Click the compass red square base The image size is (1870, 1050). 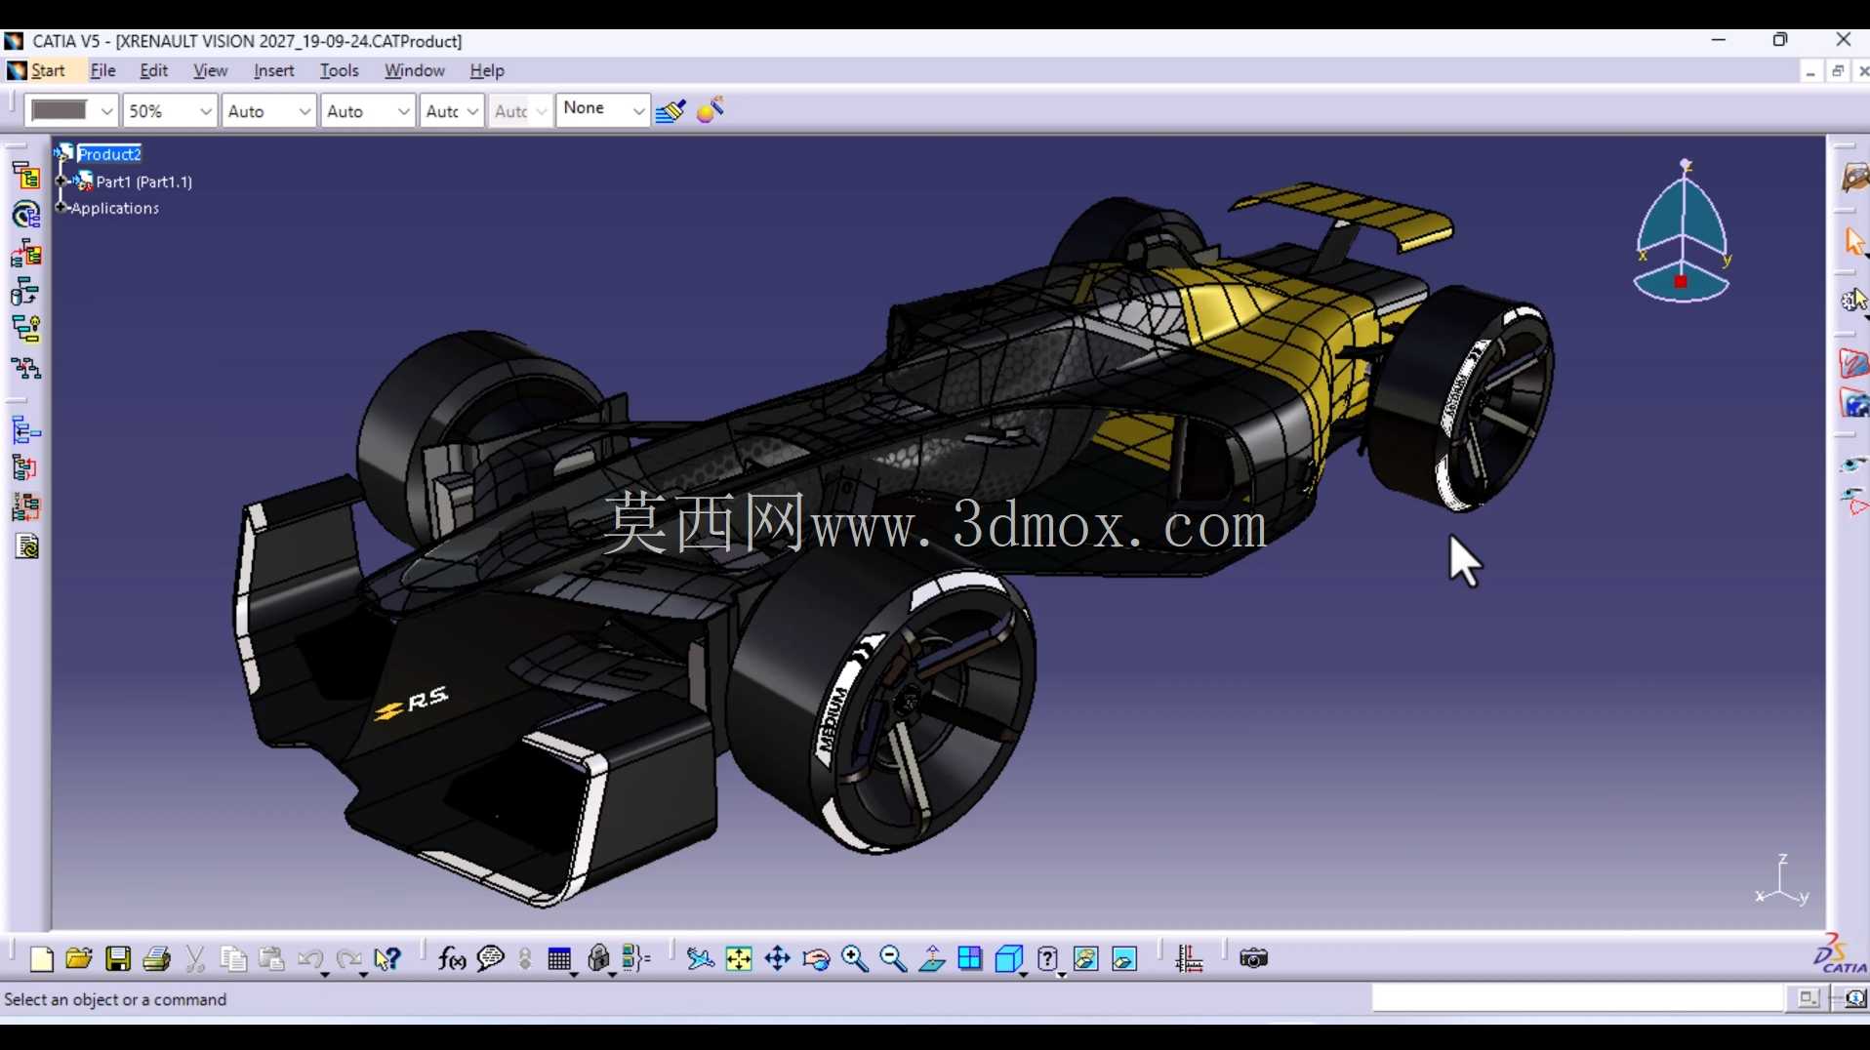(x=1681, y=282)
